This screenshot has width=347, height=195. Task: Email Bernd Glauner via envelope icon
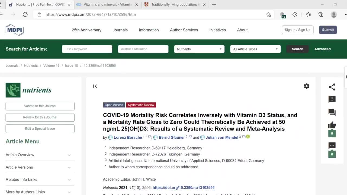(x=190, y=137)
